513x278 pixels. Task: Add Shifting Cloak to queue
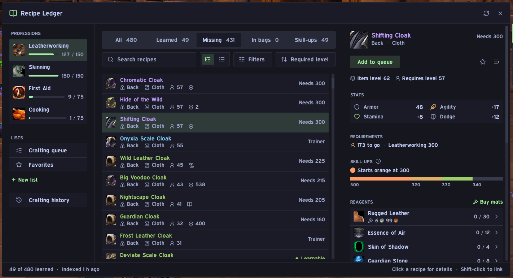(x=375, y=62)
